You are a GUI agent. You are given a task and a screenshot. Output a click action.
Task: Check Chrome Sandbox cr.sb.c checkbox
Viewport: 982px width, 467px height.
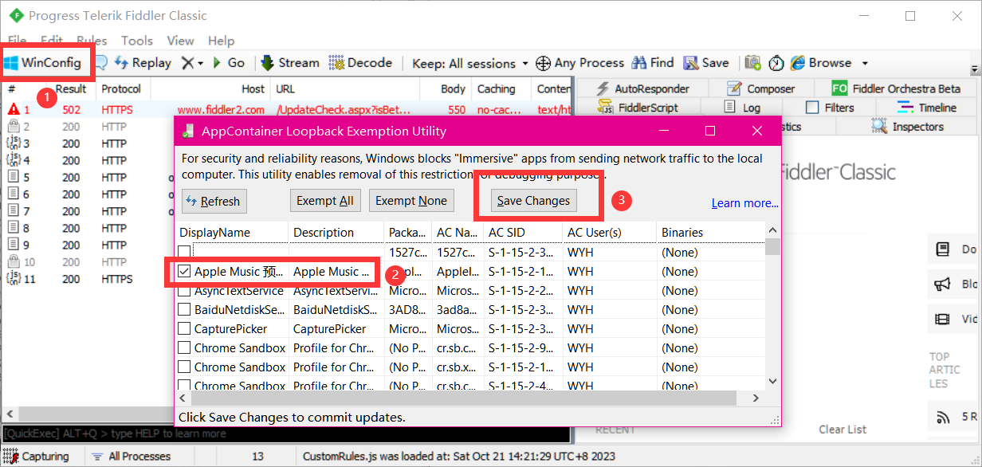tap(184, 348)
